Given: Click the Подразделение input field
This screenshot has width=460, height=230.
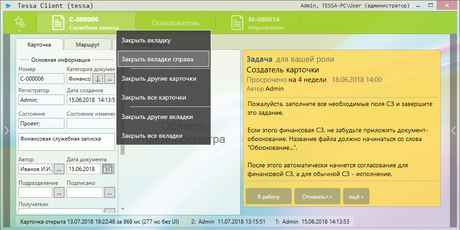Looking at the screenshot, I should coord(35,192).
